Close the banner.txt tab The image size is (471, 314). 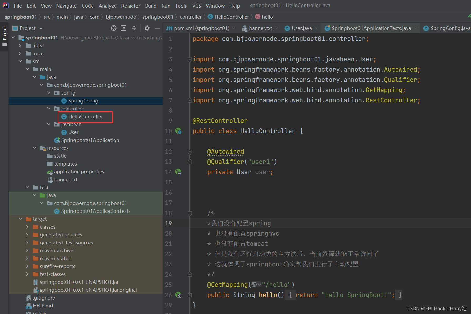[x=277, y=28]
